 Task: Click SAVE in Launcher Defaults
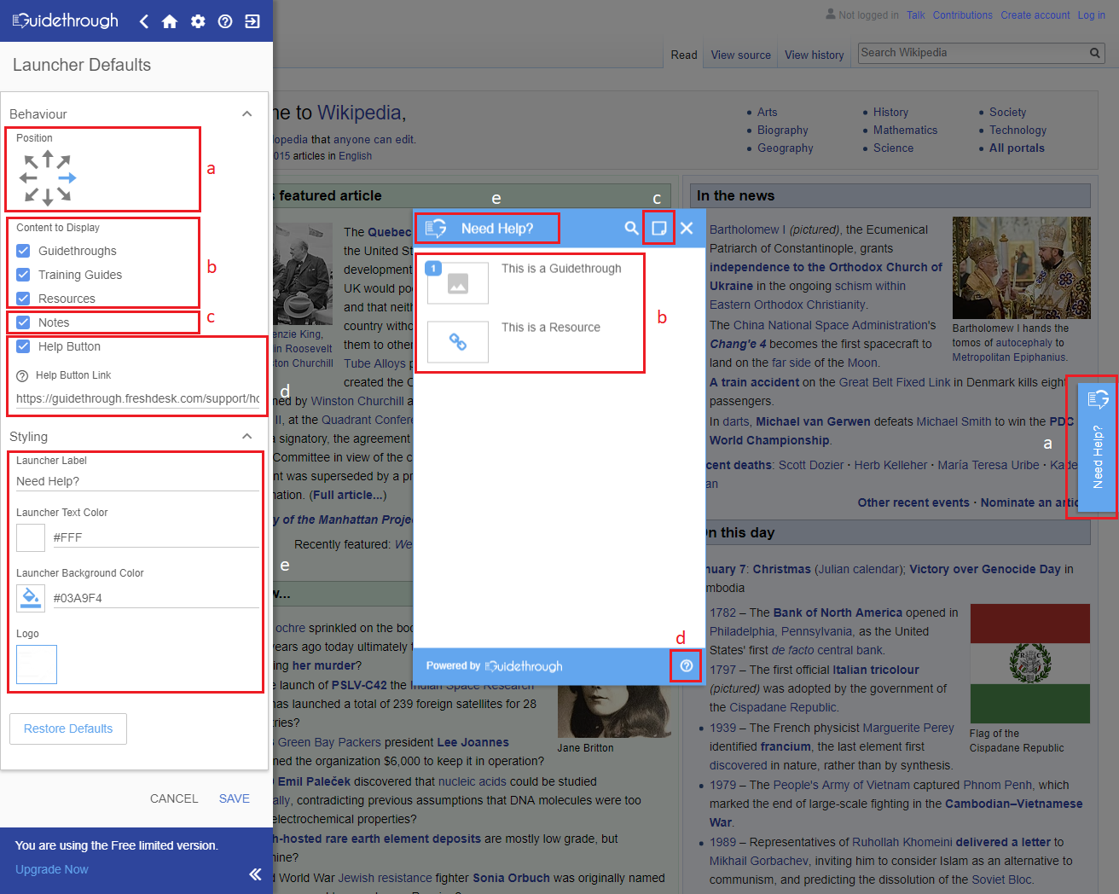235,798
